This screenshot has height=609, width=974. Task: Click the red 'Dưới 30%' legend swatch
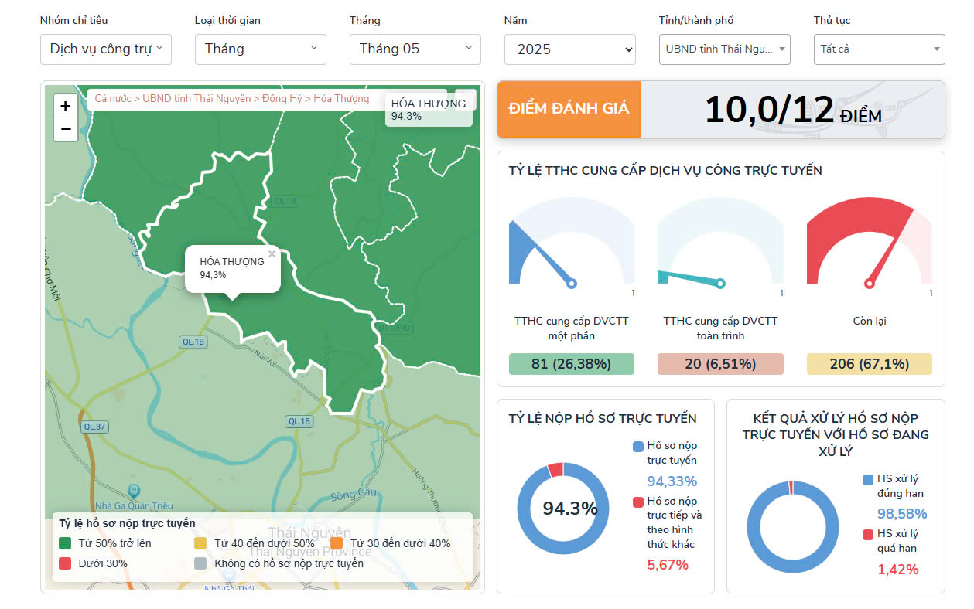pos(65,563)
